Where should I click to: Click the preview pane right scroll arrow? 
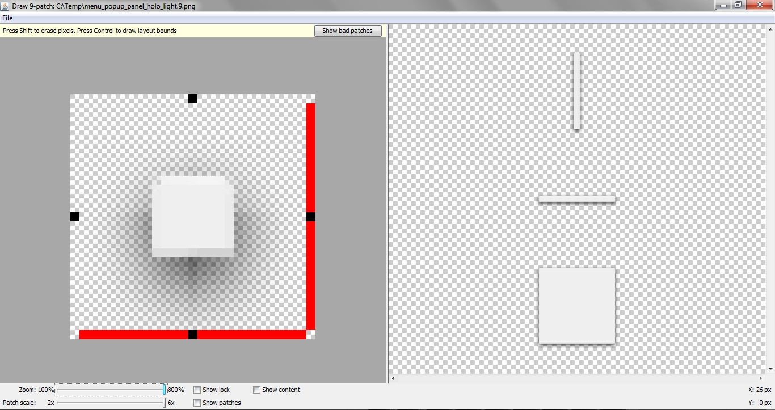pyautogui.click(x=761, y=378)
